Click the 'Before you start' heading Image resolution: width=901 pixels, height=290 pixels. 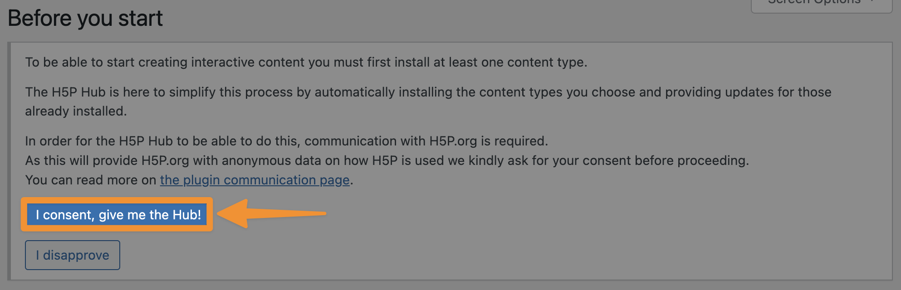click(x=85, y=19)
